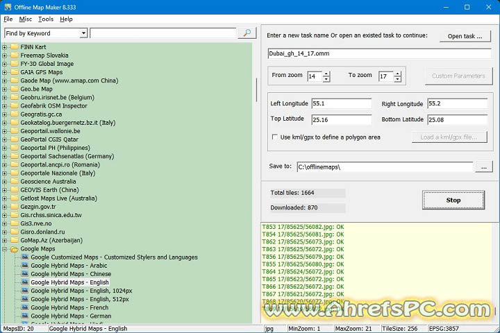The width and height of the screenshot is (500, 333).
Task: Click log line T853 17/85625/56082.jpg: OK
Action: coord(303,227)
